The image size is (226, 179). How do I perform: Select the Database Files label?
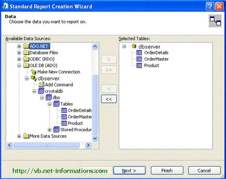(44, 53)
